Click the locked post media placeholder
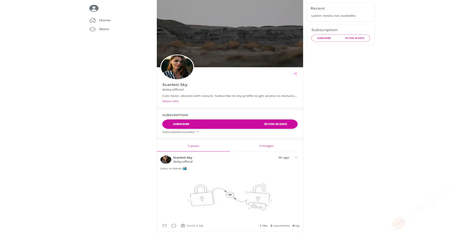The width and height of the screenshot is (461, 234). tap(230, 196)
